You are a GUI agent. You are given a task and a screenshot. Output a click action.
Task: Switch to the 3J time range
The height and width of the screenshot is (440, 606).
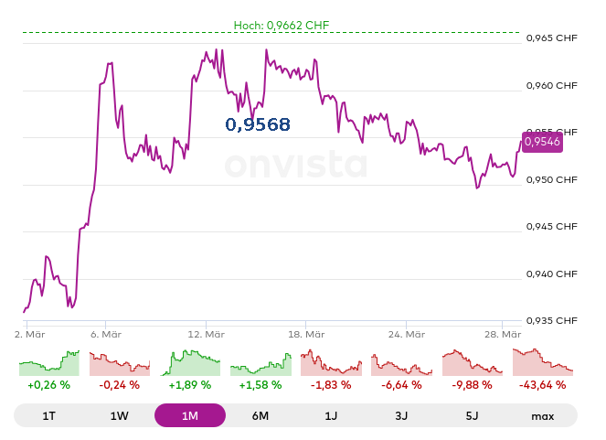[401, 415]
